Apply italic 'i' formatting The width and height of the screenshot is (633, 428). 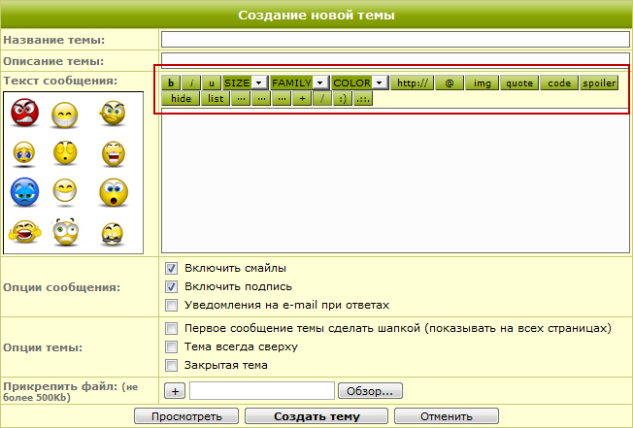click(193, 83)
